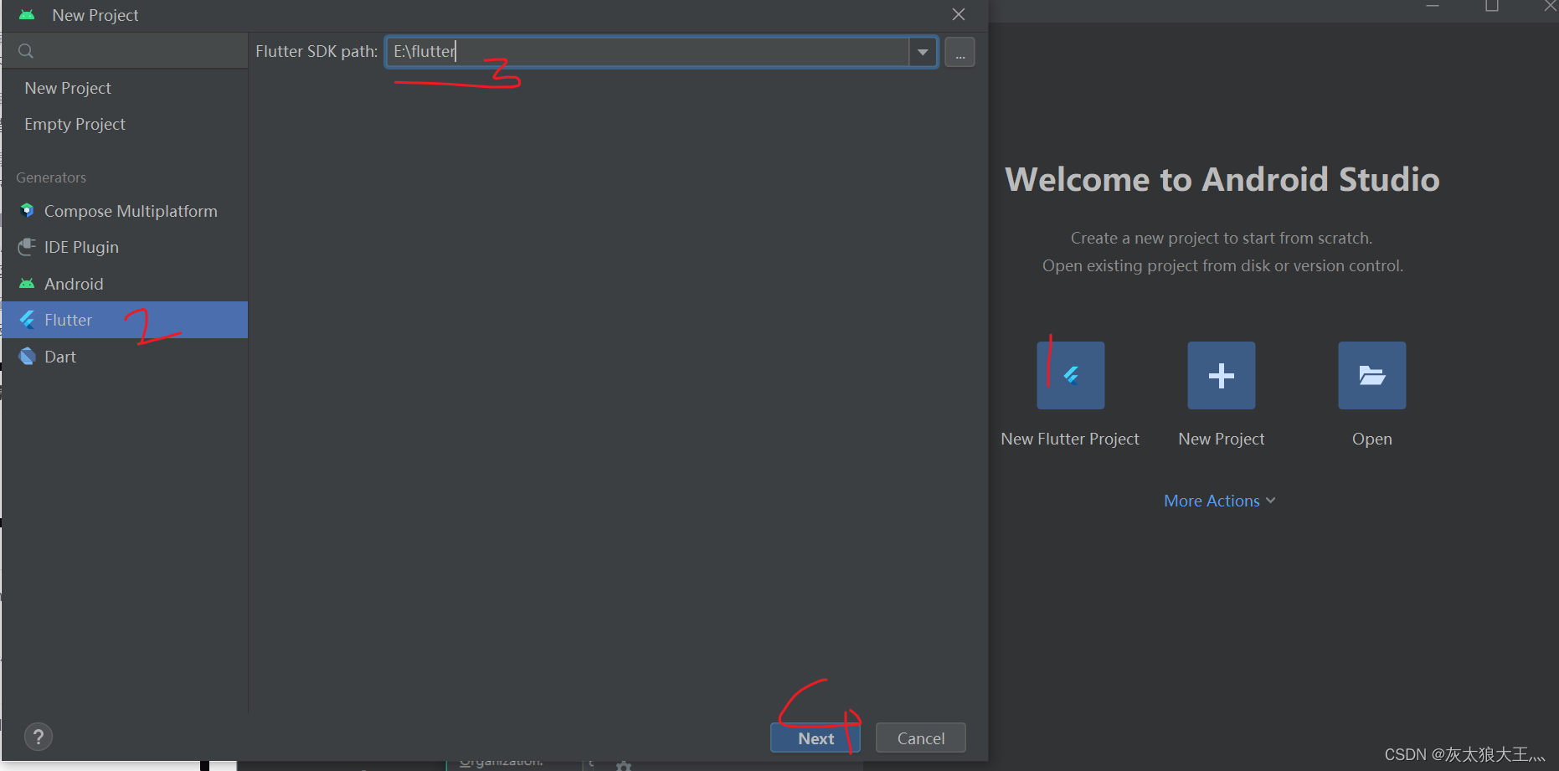Screen dimensions: 1559x771
Task: Focus the Flutter SDK path field
Action: [647, 52]
